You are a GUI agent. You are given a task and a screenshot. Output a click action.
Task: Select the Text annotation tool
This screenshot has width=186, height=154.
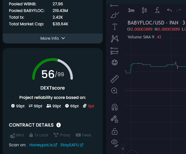(115, 27)
